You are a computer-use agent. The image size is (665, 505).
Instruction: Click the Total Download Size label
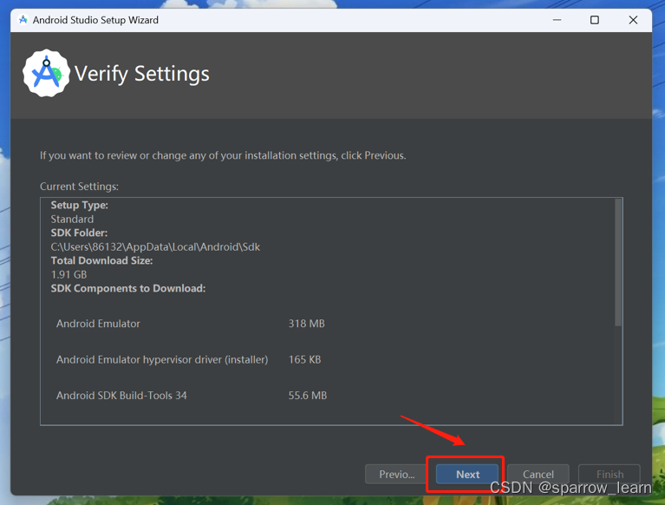pyautogui.click(x=101, y=260)
